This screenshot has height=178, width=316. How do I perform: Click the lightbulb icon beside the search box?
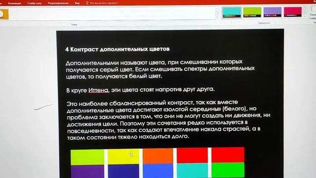[x=87, y=3]
